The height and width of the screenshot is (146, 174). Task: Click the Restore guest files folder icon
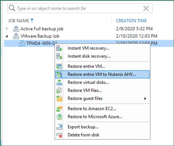click(59, 98)
